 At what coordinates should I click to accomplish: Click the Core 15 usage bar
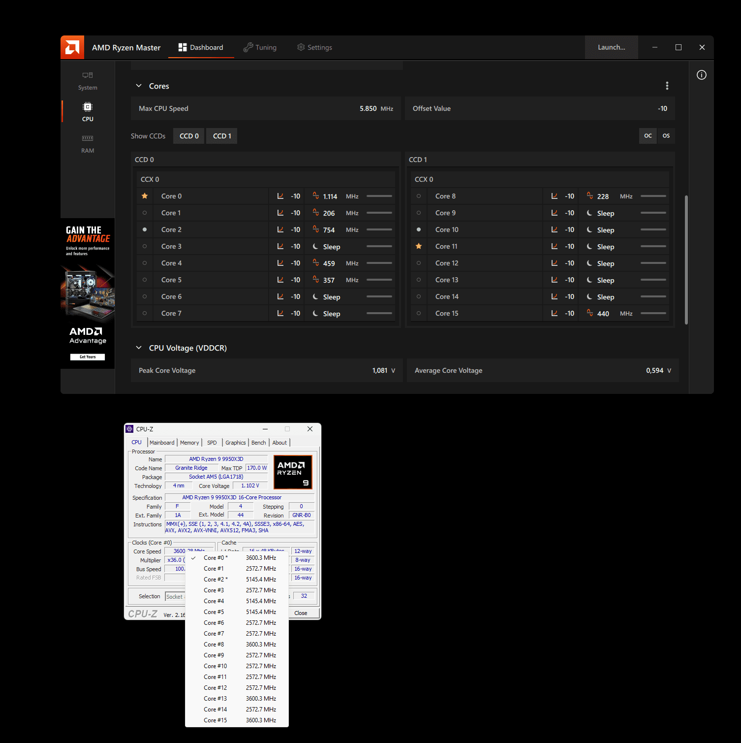pyautogui.click(x=653, y=313)
